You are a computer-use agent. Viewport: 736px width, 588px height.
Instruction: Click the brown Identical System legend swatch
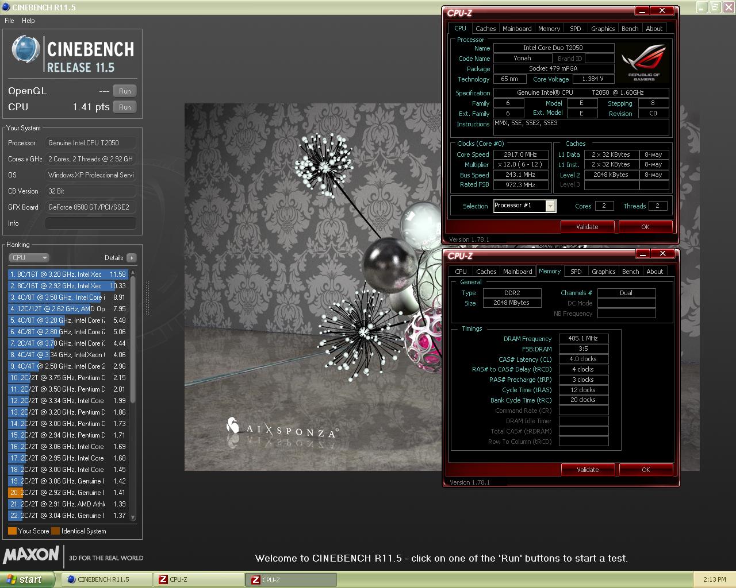pyautogui.click(x=55, y=531)
